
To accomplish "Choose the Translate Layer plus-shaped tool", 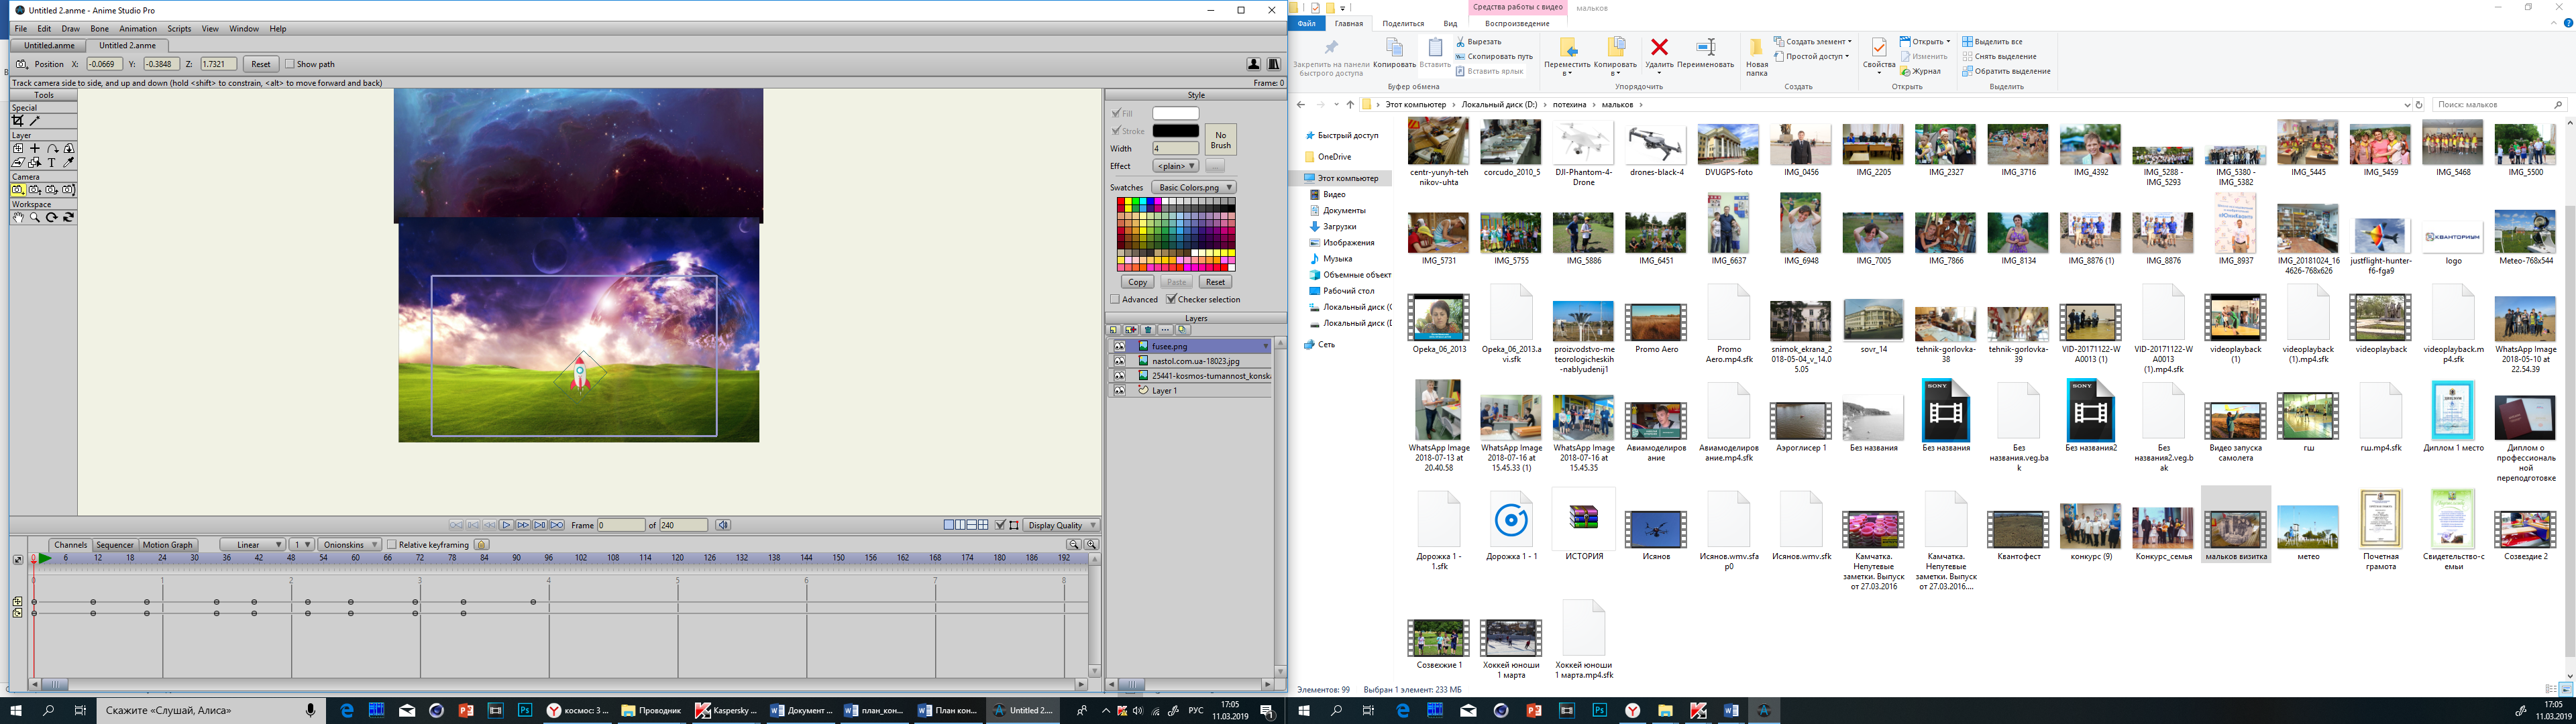I will 35,148.
